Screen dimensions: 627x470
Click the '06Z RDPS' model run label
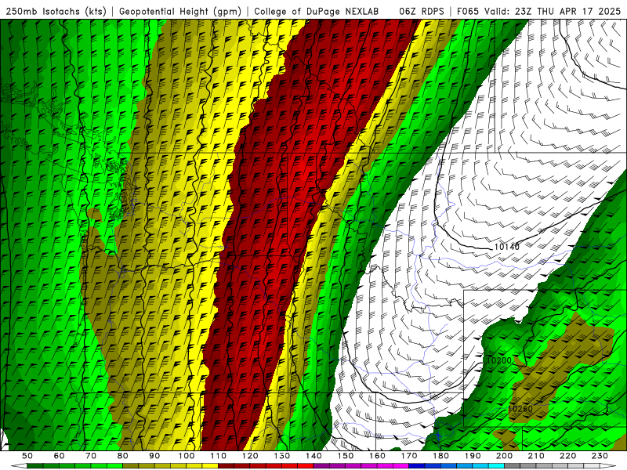422,12
